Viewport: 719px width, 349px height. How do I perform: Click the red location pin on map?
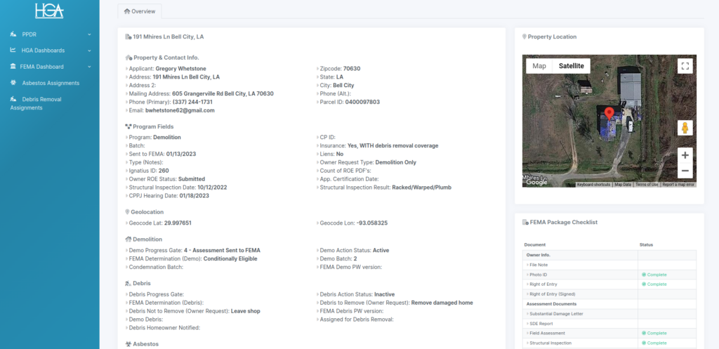coord(609,114)
